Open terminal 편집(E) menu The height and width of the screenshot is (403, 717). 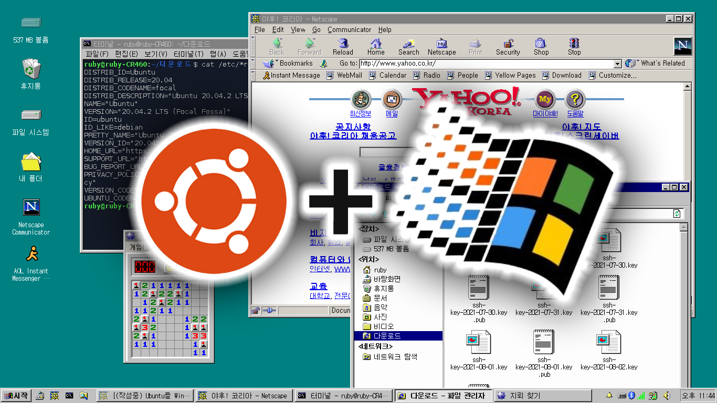(126, 54)
